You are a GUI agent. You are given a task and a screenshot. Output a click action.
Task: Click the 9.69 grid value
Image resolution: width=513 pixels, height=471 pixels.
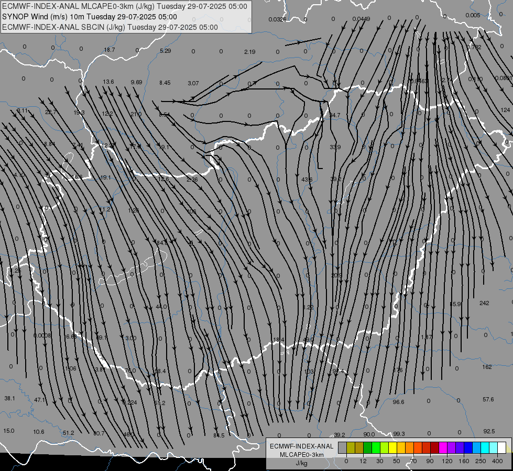(x=136, y=82)
